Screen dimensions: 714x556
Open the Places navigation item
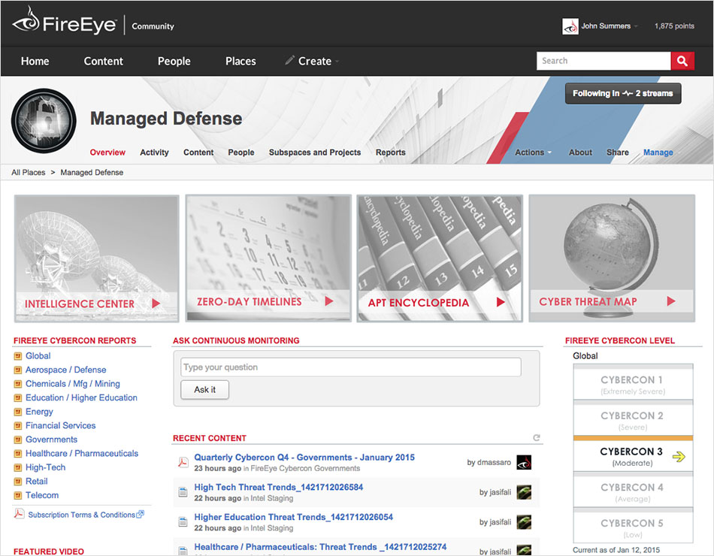tap(241, 61)
